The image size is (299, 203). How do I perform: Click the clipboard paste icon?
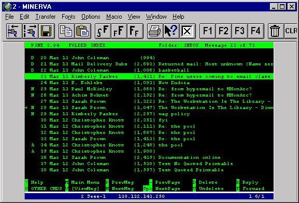(83, 31)
